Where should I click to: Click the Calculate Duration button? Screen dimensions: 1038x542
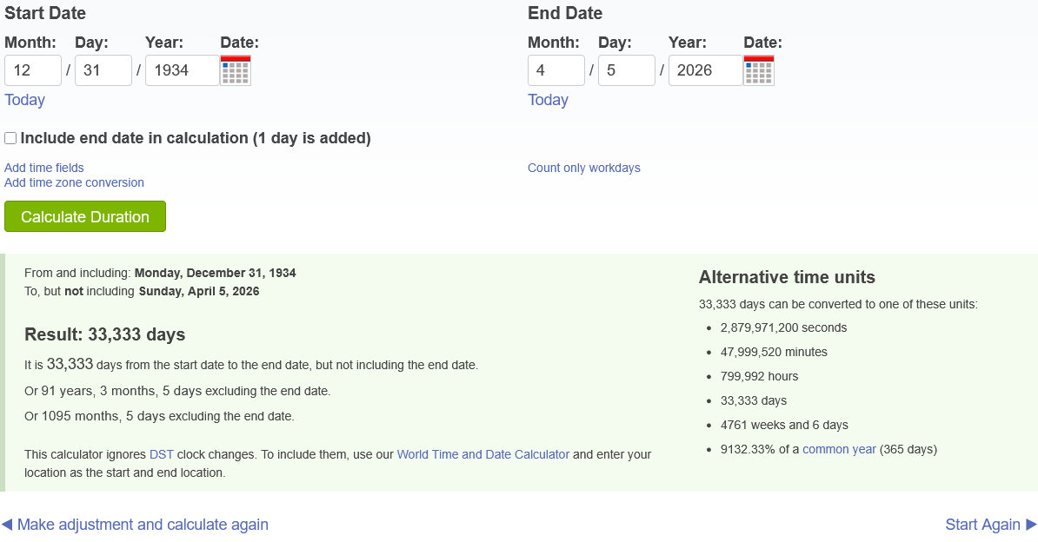click(85, 217)
